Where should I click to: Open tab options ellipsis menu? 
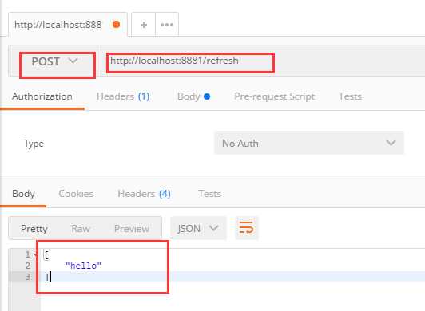coord(167,25)
